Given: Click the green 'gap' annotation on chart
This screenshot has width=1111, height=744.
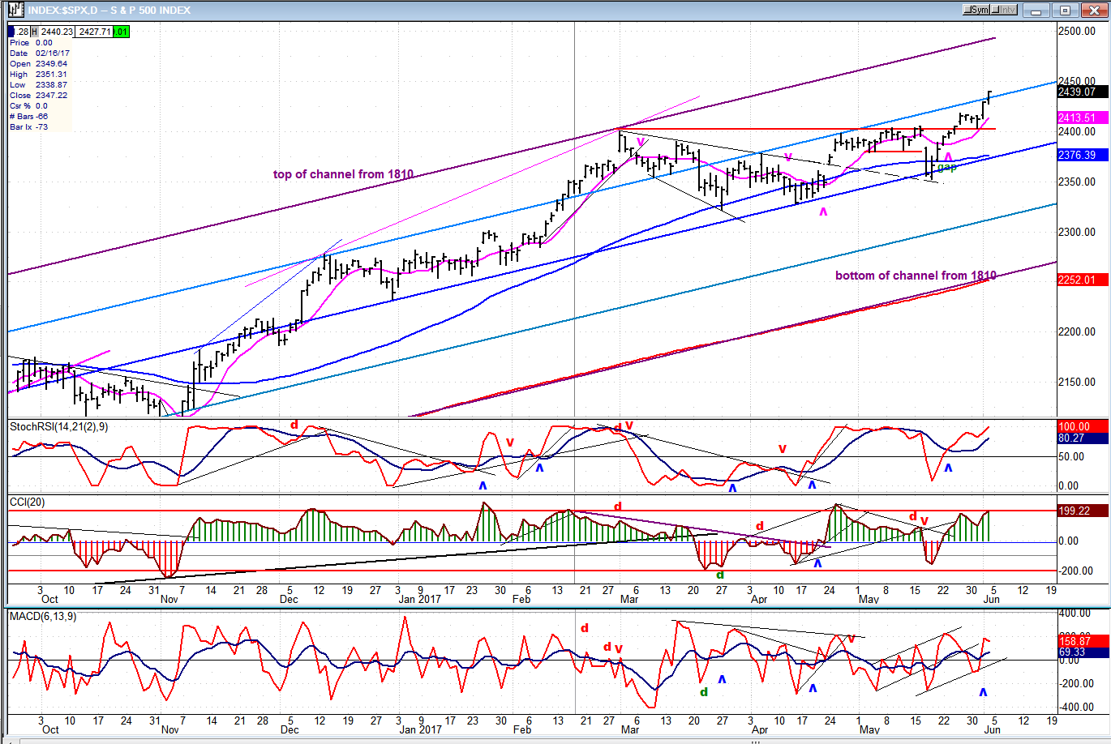Looking at the screenshot, I should [947, 168].
